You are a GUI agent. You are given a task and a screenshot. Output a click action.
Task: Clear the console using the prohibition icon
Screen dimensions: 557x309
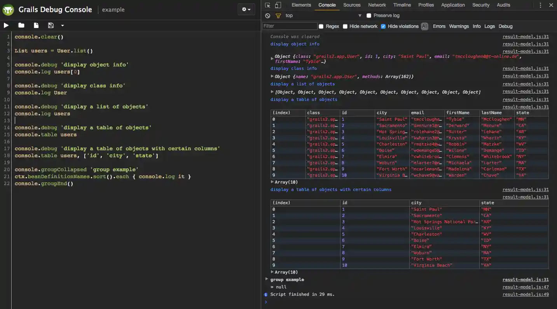267,16
